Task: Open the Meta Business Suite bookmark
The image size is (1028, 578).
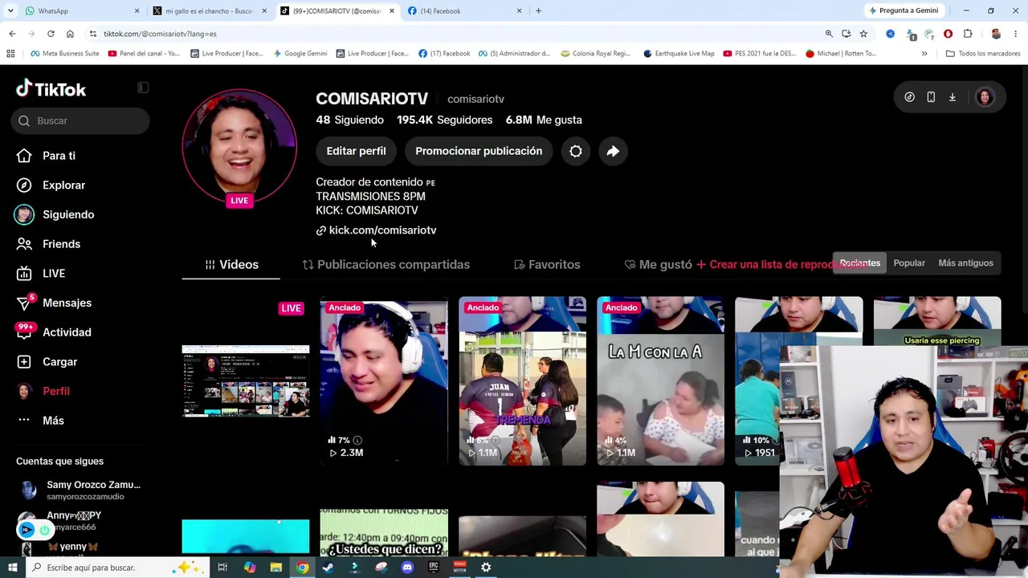Action: coord(64,54)
